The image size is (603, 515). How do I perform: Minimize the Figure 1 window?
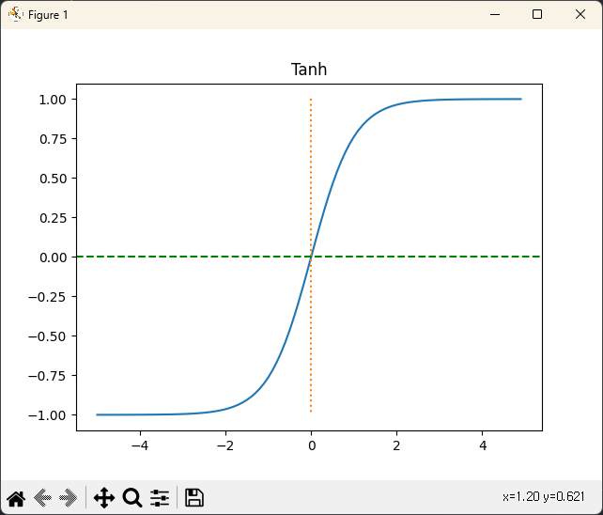(x=494, y=14)
